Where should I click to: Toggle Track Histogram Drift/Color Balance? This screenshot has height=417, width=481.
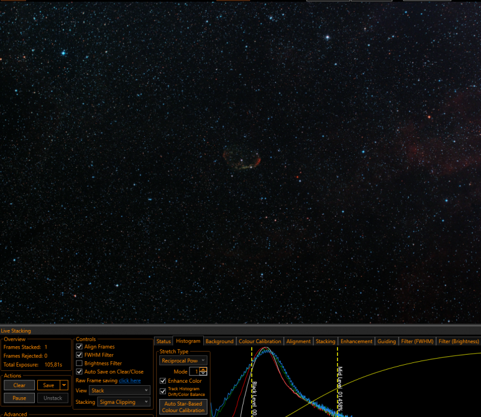click(163, 391)
